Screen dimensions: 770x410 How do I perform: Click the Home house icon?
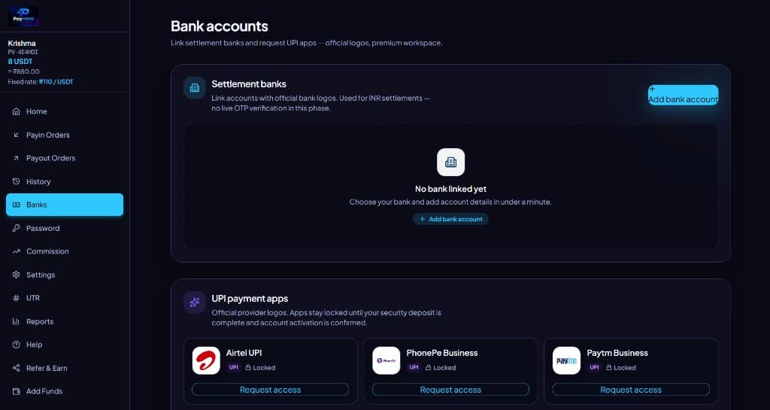click(x=17, y=111)
